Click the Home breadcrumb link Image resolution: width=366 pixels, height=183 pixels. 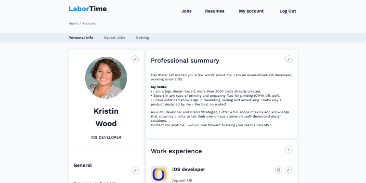coord(73,24)
